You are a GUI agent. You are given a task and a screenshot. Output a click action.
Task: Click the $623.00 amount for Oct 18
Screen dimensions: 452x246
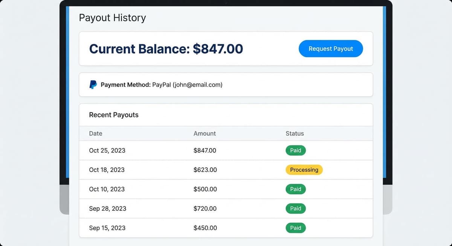tap(205, 170)
